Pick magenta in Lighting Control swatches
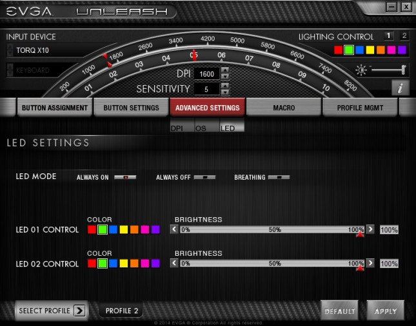Viewport: 416px width, 326px height. click(x=391, y=50)
